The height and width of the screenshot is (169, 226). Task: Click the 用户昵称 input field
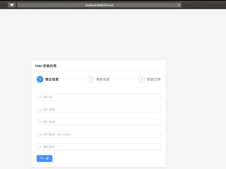99,110
